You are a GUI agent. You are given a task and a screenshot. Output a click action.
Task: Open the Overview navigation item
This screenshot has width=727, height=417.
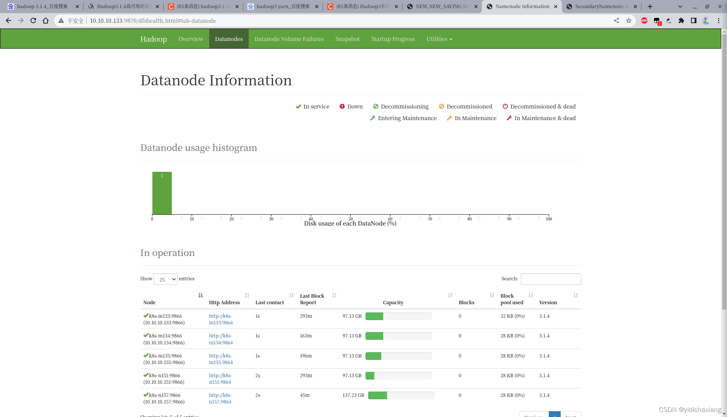pos(191,39)
